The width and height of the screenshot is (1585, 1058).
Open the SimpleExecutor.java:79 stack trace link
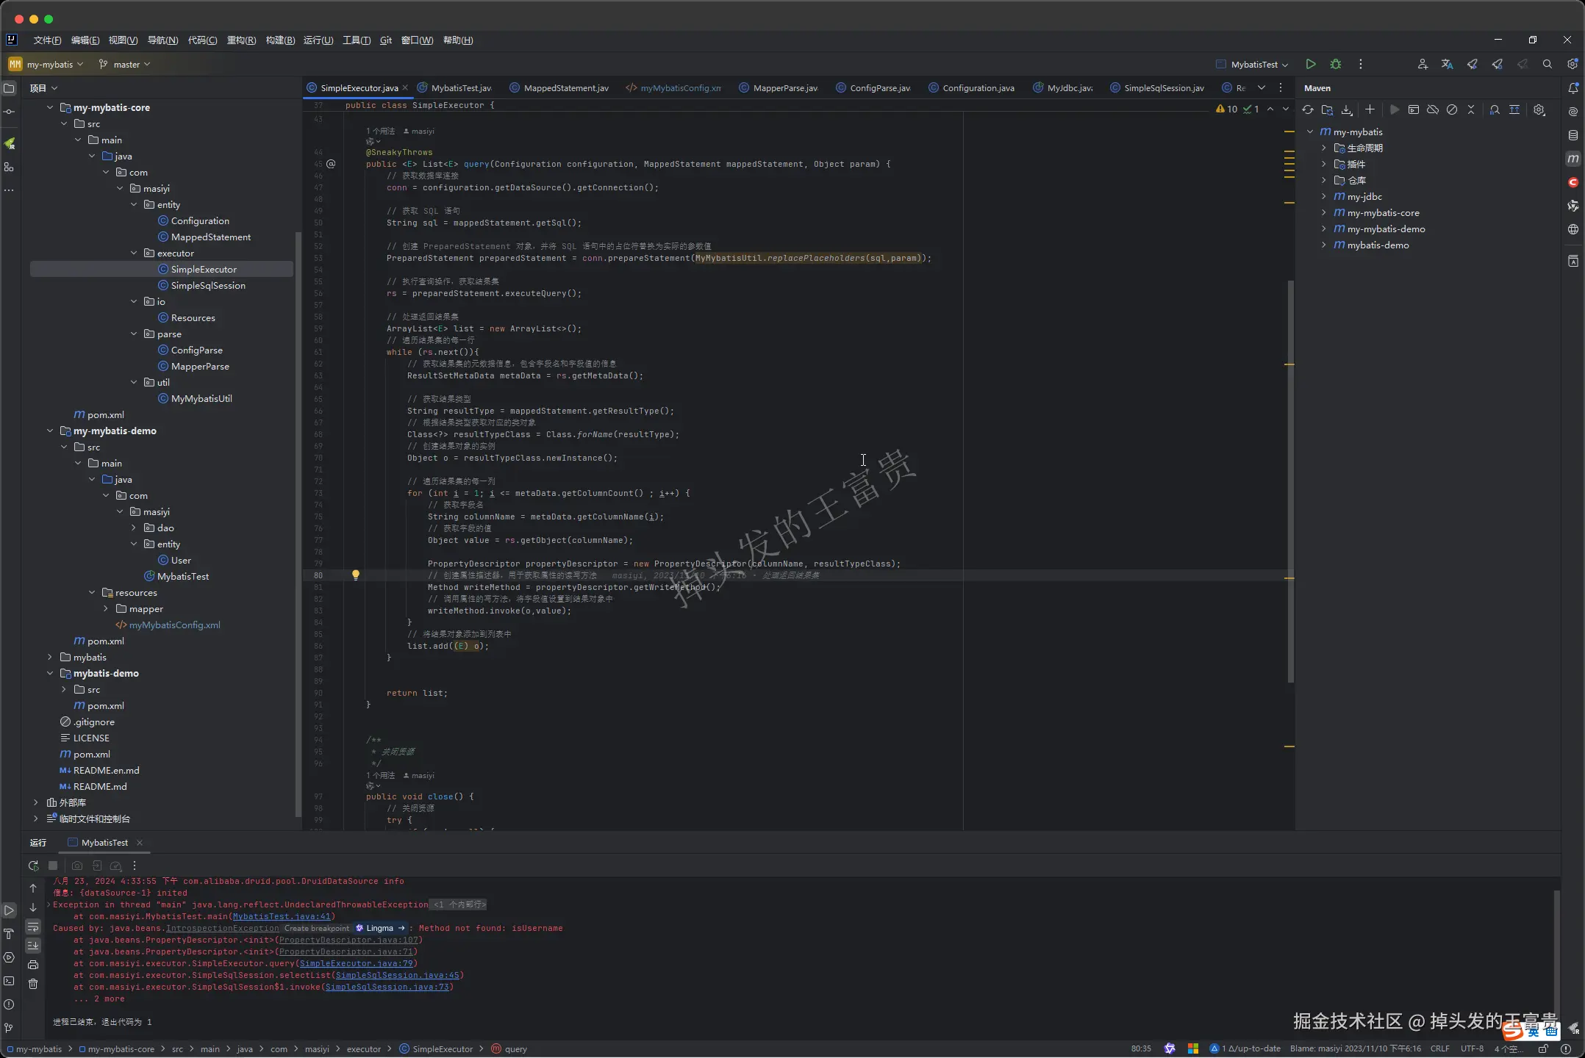tap(356, 963)
